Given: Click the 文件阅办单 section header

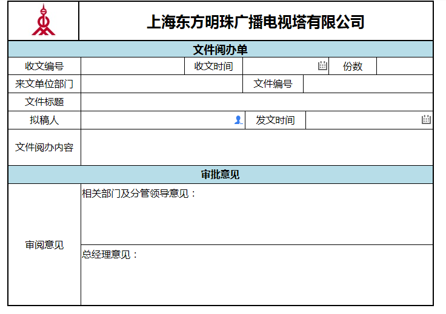Looking at the screenshot, I should tap(221, 50).
